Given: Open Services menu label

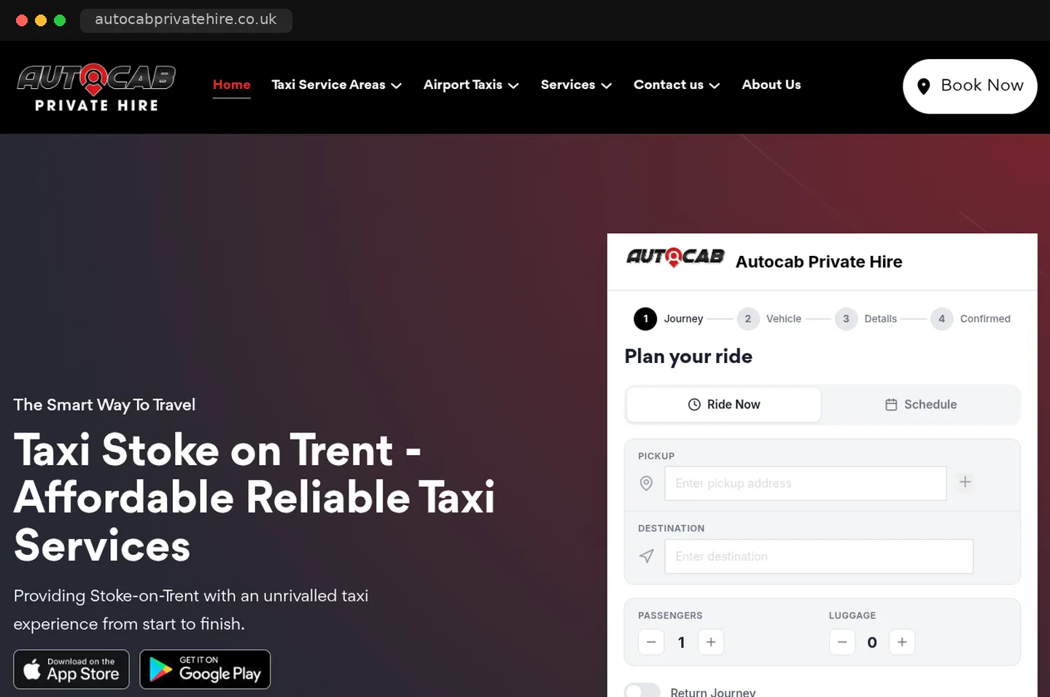Looking at the screenshot, I should [x=568, y=85].
